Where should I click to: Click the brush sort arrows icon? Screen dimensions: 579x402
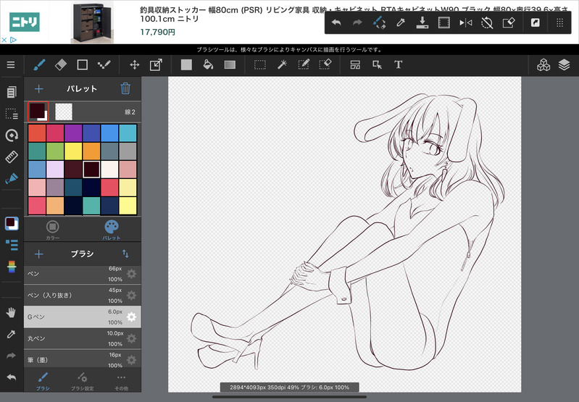(125, 254)
